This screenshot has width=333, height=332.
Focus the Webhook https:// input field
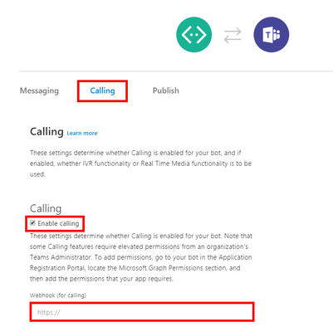(x=142, y=312)
